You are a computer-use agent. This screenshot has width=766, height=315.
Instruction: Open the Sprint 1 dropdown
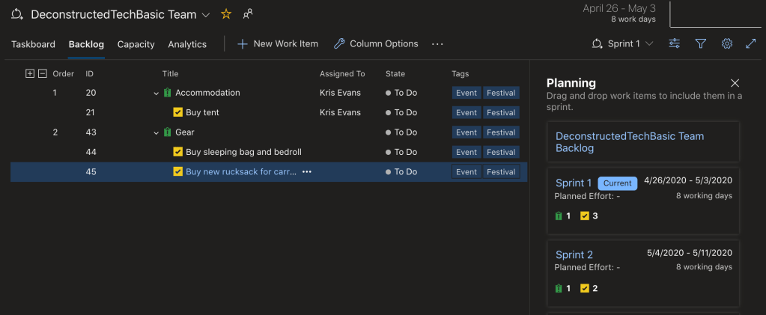coord(622,44)
